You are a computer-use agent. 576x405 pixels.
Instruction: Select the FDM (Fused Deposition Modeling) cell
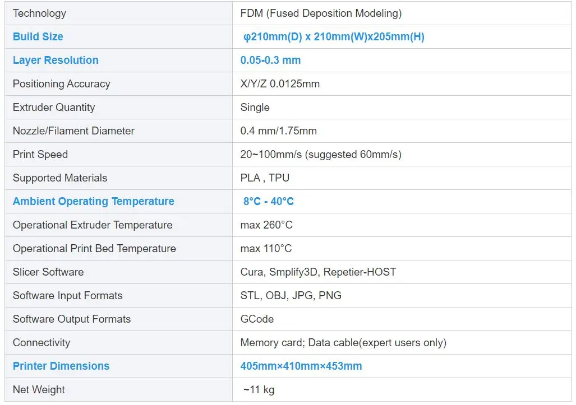321,13
